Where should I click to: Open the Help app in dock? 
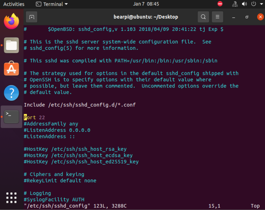[11, 93]
